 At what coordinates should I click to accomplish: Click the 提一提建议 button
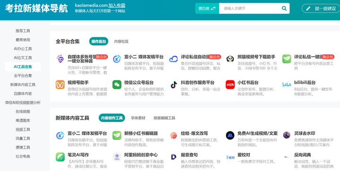pos(321,9)
